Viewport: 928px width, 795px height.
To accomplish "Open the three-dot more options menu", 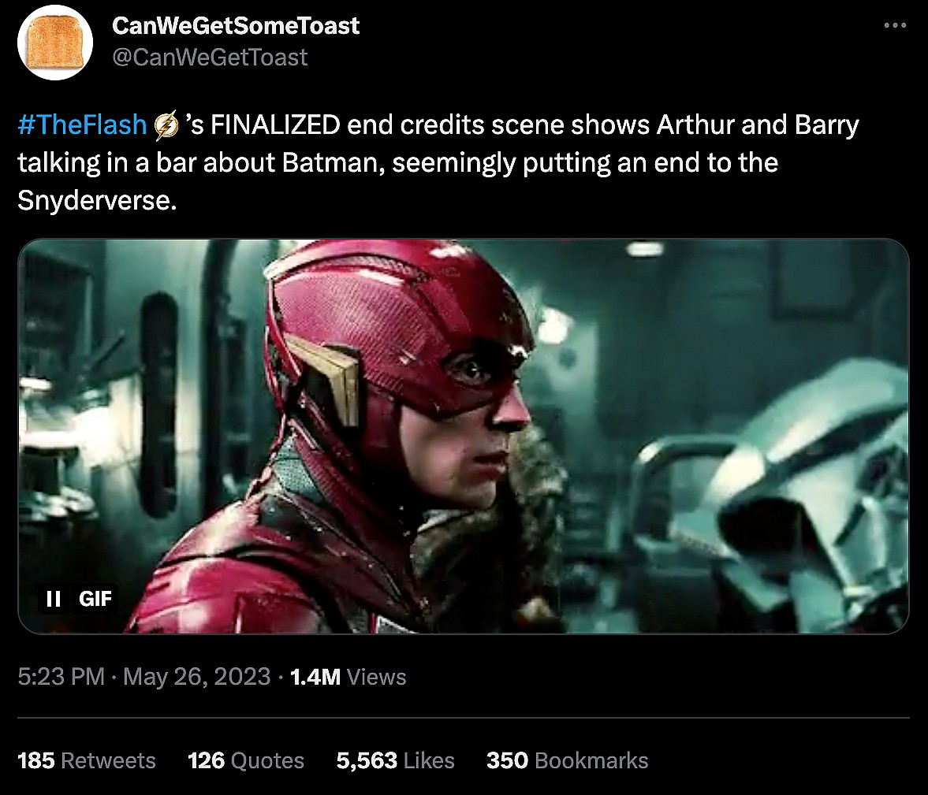I will click(x=895, y=25).
